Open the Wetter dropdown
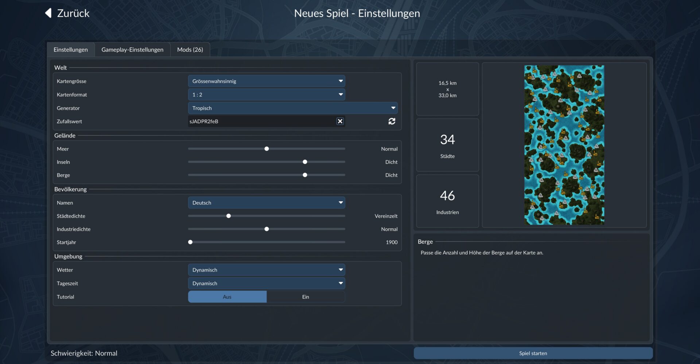Viewport: 700px width, 364px height. 267,270
